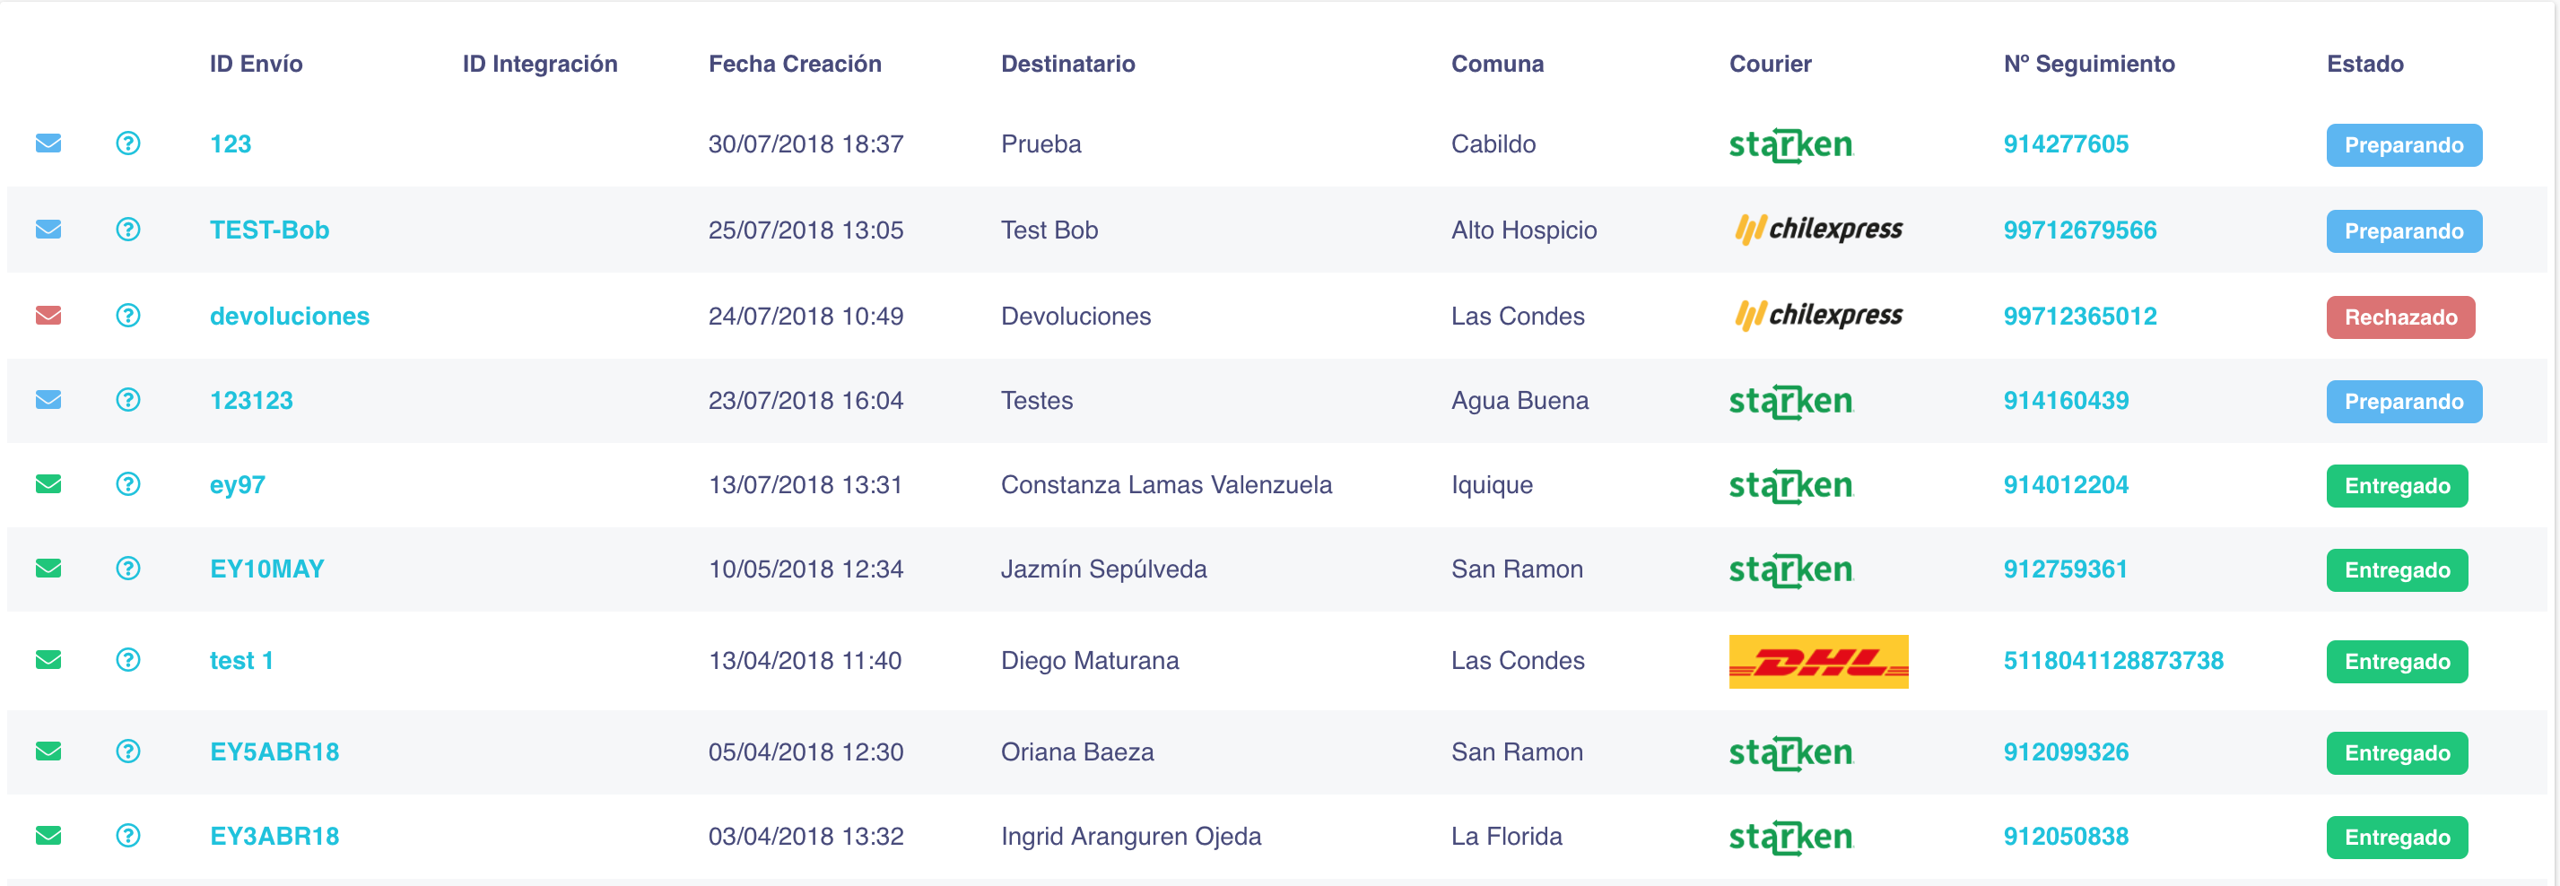Click the Rechazado status badge
The image size is (2560, 886).
[x=2401, y=317]
